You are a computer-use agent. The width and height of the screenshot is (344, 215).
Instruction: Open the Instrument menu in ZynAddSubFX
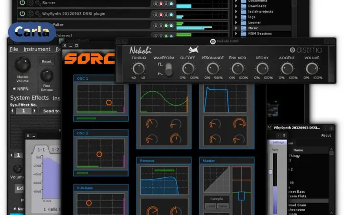(x=37, y=49)
